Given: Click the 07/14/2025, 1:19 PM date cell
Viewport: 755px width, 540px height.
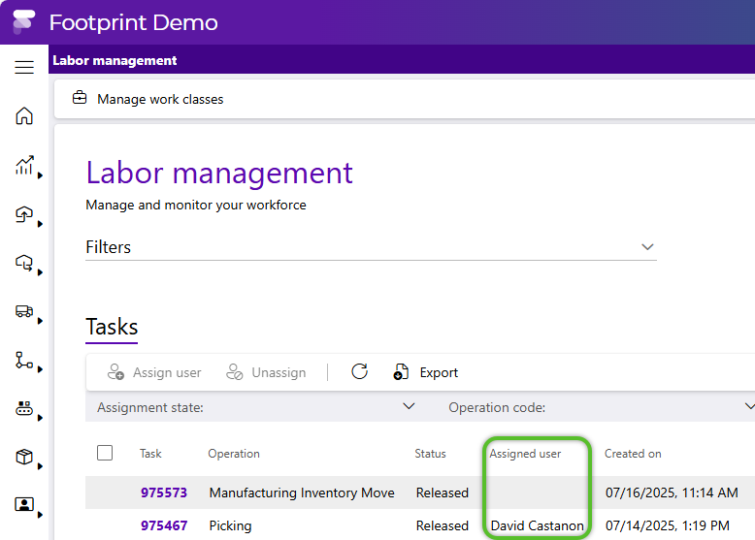Looking at the screenshot, I should (668, 525).
